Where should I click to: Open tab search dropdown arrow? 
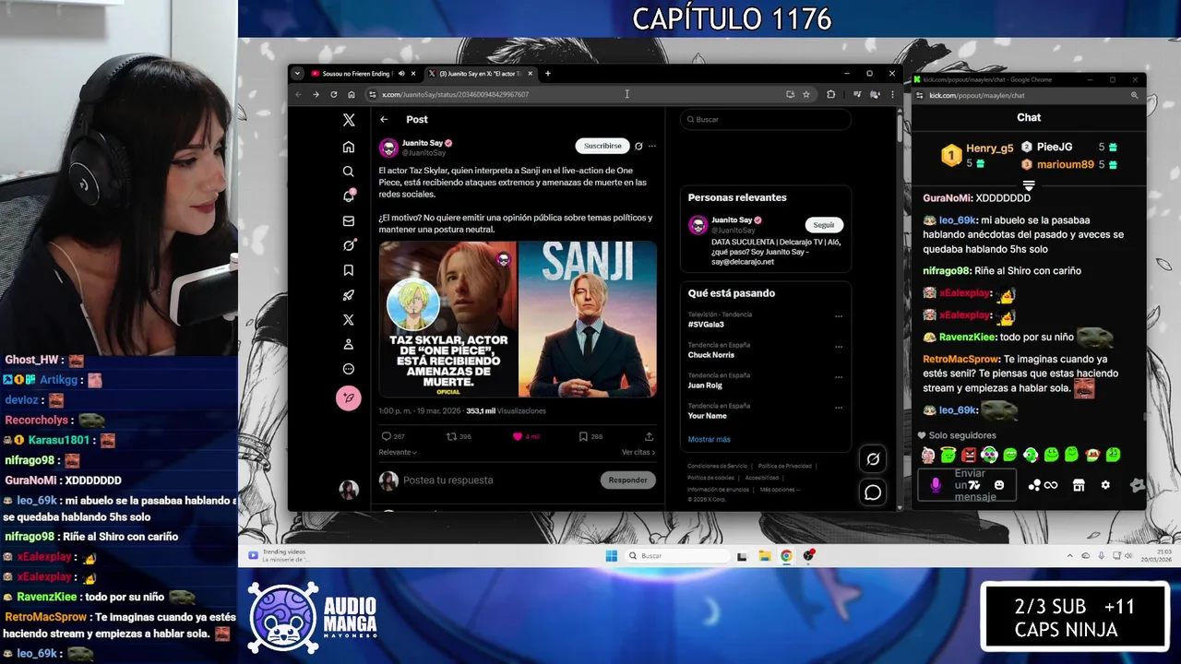297,74
